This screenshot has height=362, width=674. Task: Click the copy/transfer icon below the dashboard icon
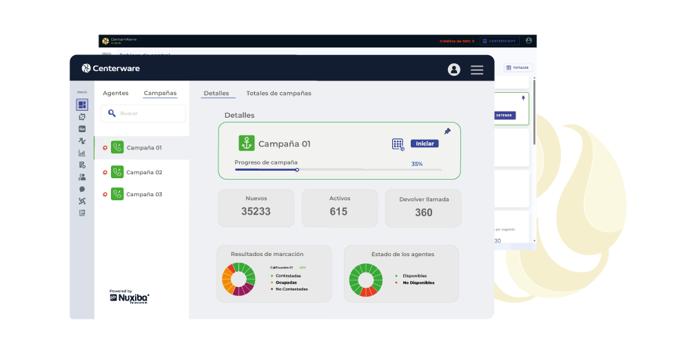(82, 117)
